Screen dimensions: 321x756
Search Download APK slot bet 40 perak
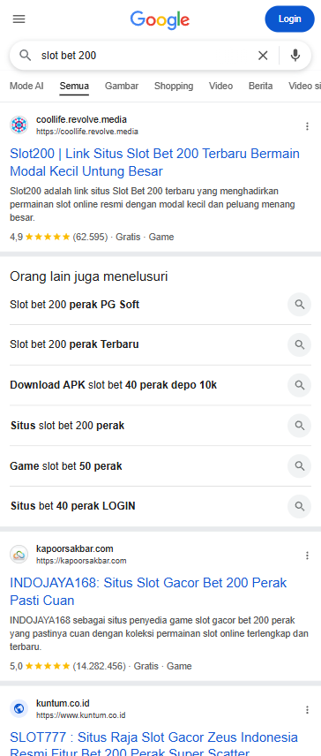[113, 385]
